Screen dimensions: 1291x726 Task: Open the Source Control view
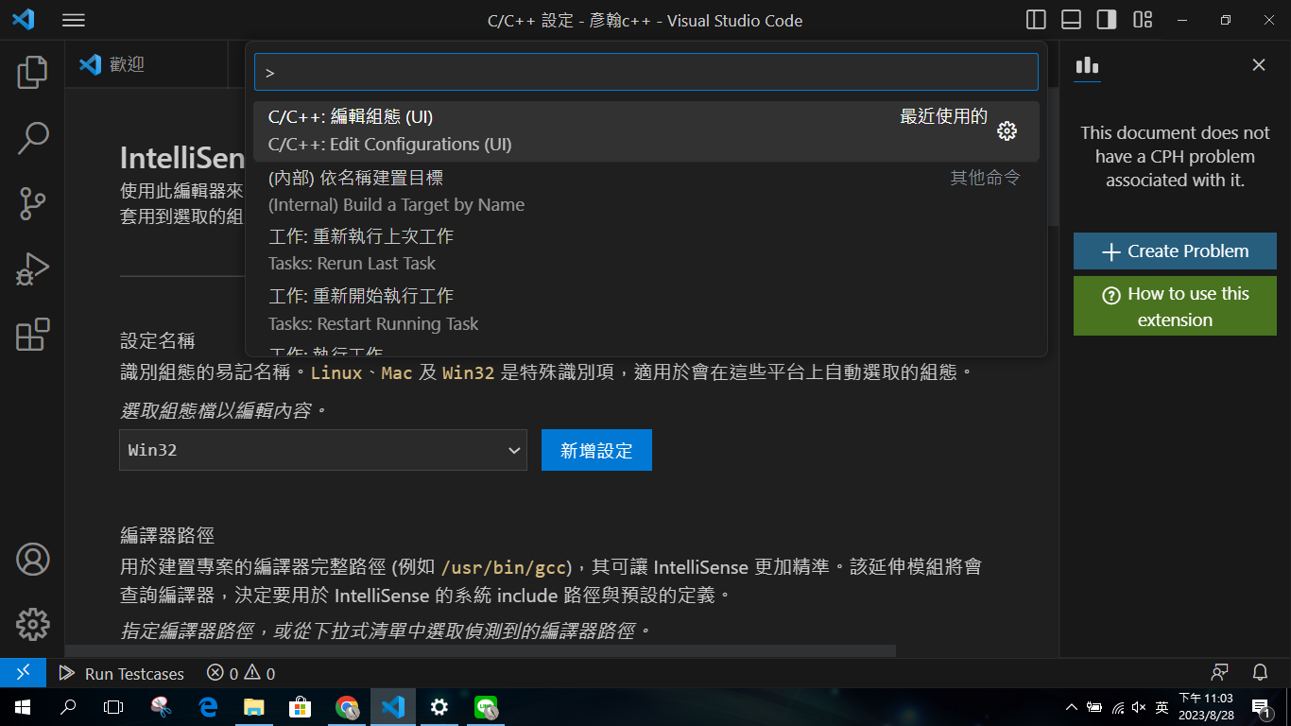coord(32,203)
